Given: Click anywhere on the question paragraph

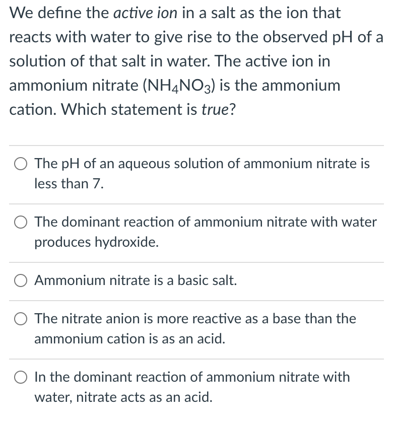Looking at the screenshot, I should click(191, 60).
